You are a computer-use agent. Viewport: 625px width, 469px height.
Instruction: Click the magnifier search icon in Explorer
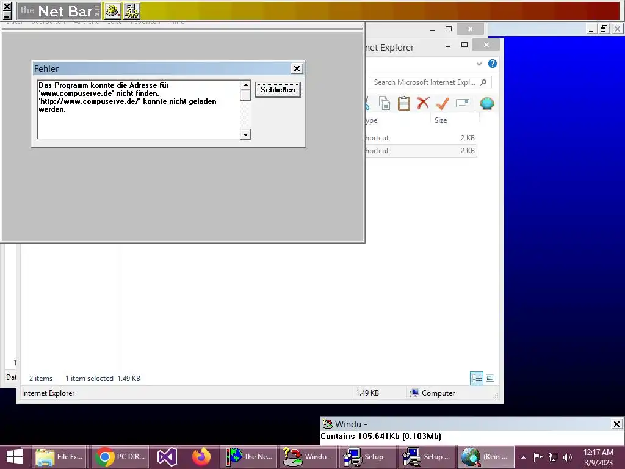point(483,82)
